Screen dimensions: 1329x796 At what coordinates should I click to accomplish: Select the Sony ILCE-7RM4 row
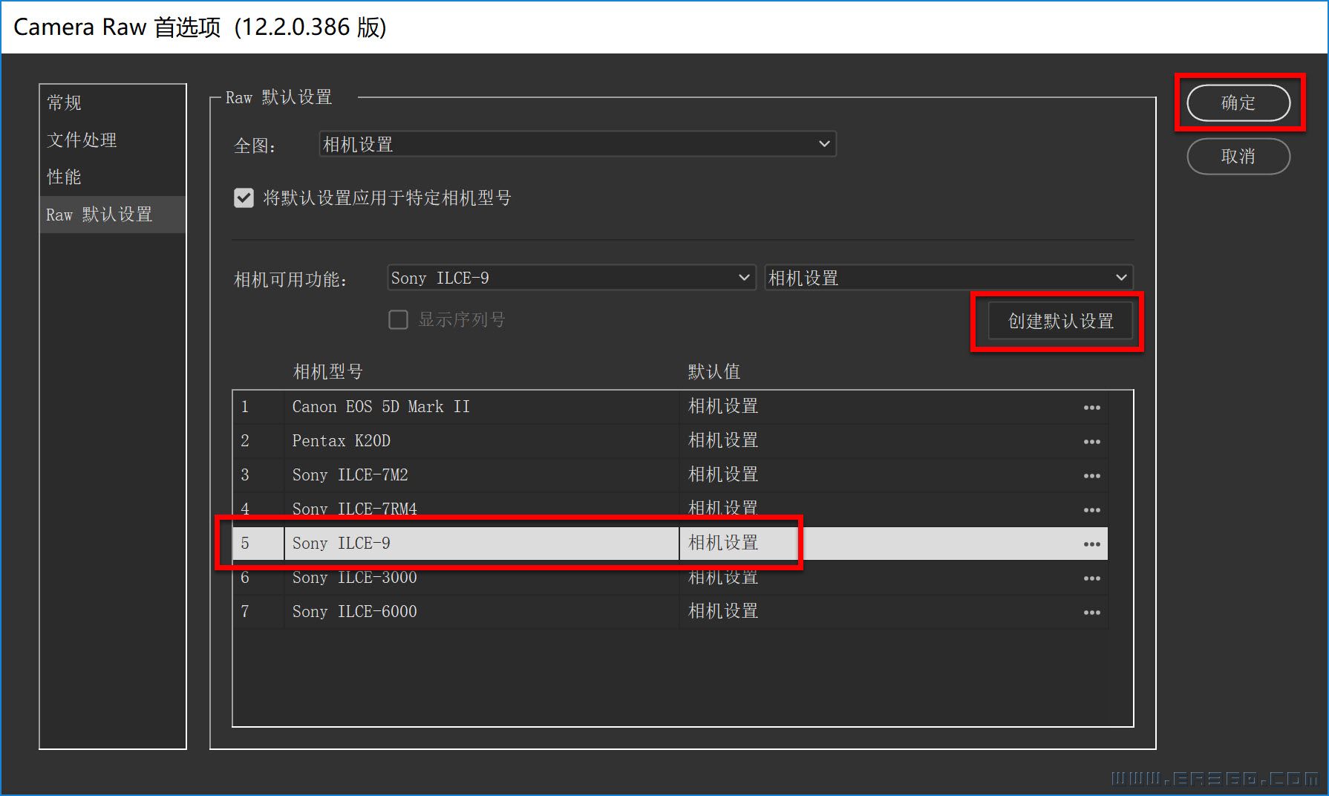670,509
